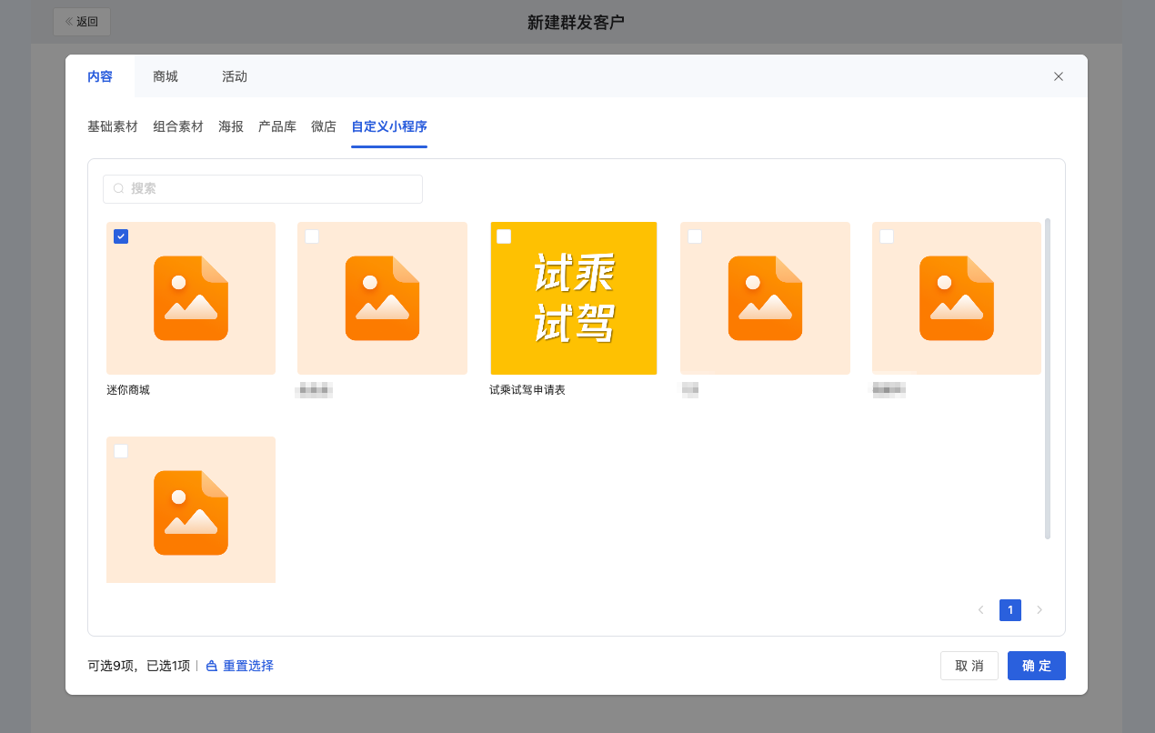Open the 试乘试驾 yellow thumbnail
Viewport: 1155px width, 733px height.
point(574,298)
